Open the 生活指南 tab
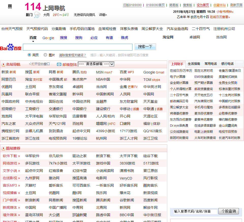244x222 pixels. (194, 64)
